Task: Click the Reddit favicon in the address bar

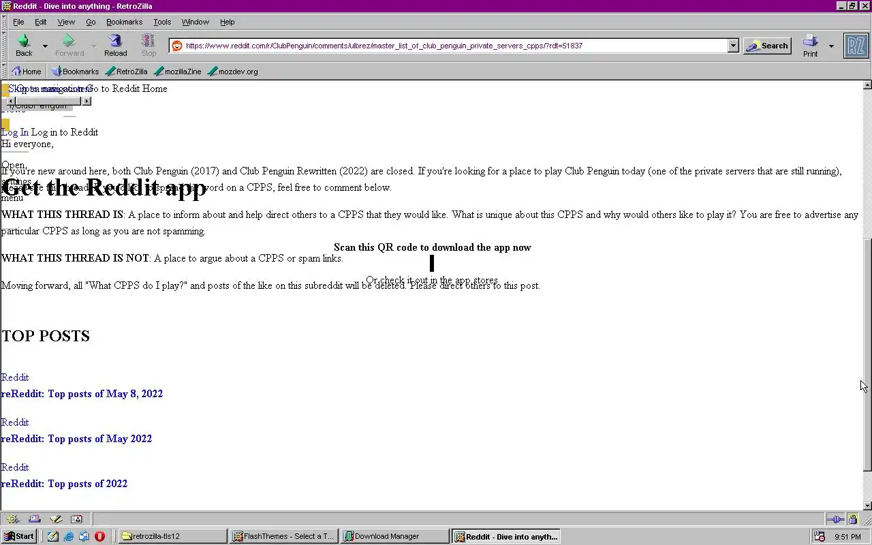Action: pyautogui.click(x=177, y=46)
